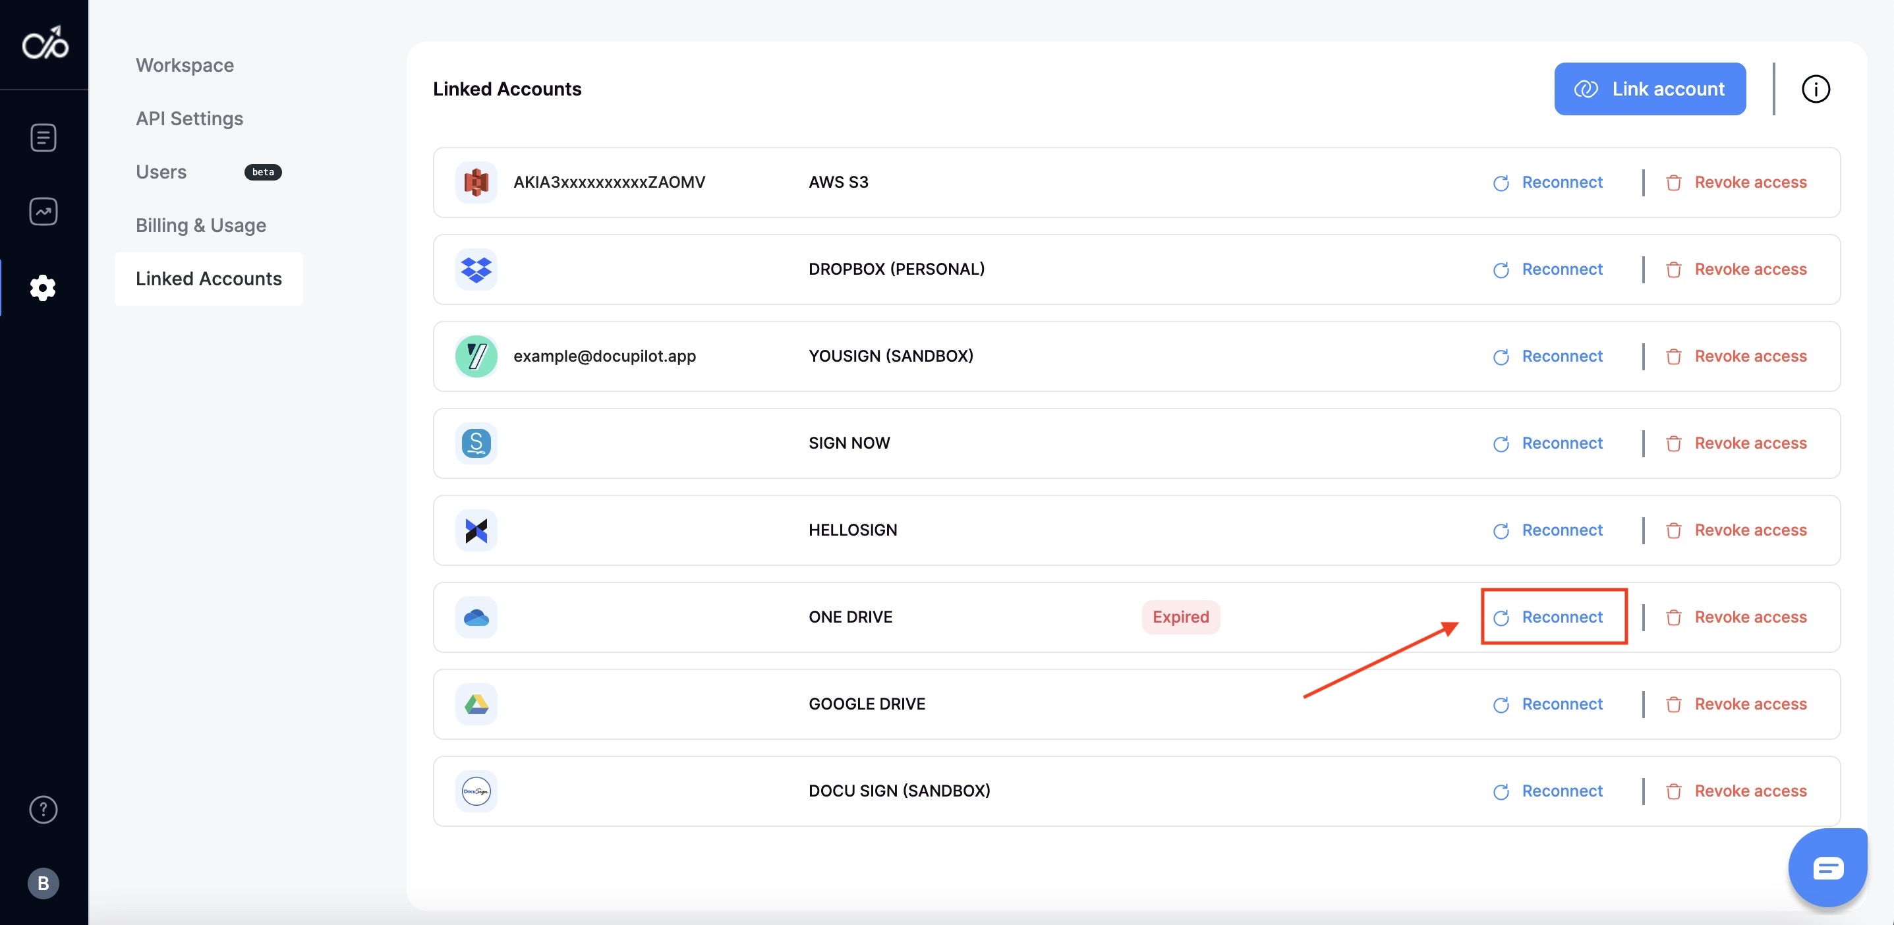Select Billing & Usage menu item
The image size is (1894, 925).
[x=201, y=225]
